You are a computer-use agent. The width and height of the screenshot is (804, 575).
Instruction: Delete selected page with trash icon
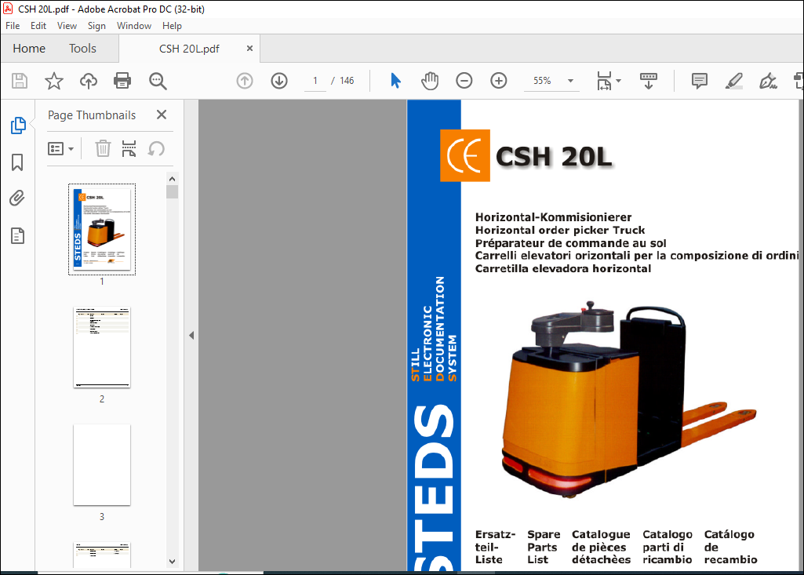pyautogui.click(x=103, y=149)
